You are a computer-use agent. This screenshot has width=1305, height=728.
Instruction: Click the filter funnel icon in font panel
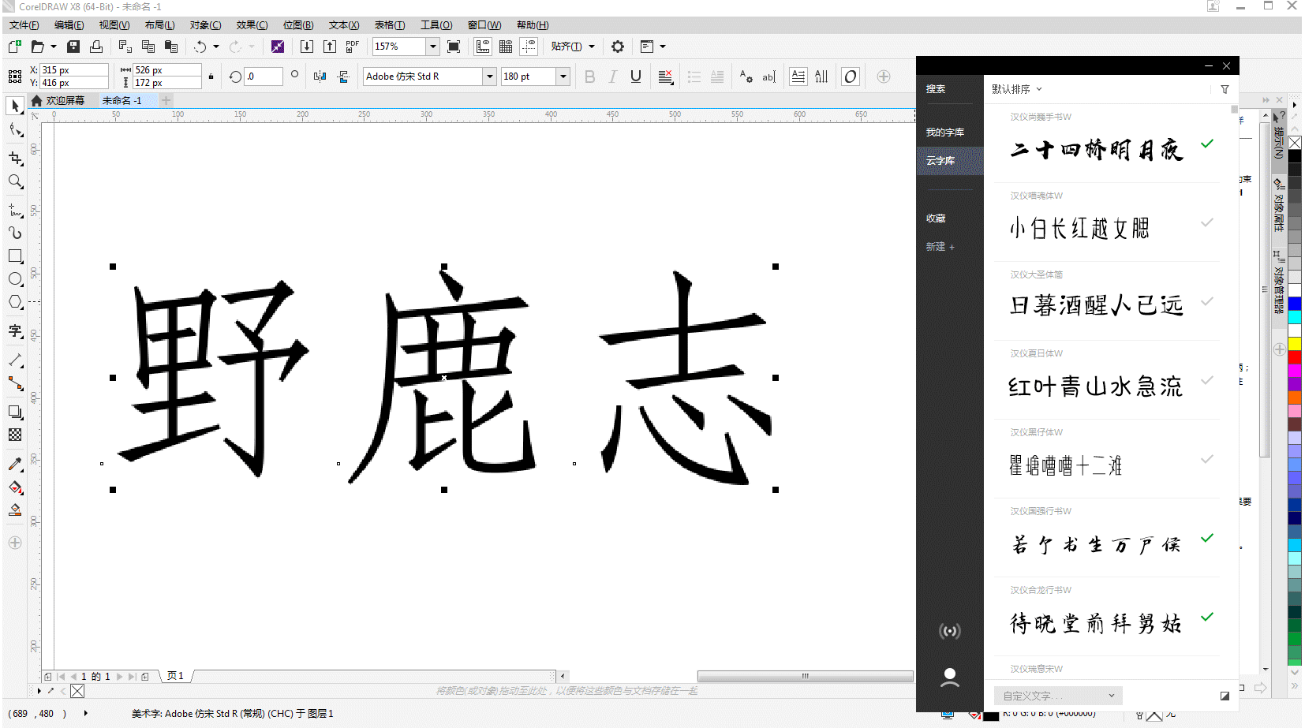tap(1225, 89)
